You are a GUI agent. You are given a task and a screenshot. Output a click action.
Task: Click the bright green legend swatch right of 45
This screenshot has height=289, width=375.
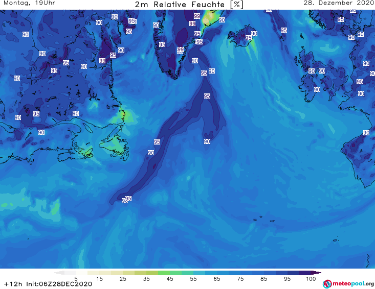pos(175,273)
